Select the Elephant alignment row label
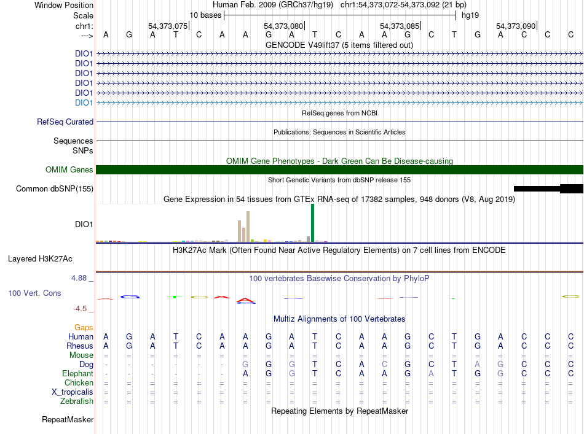The image size is (584, 434). (77, 373)
